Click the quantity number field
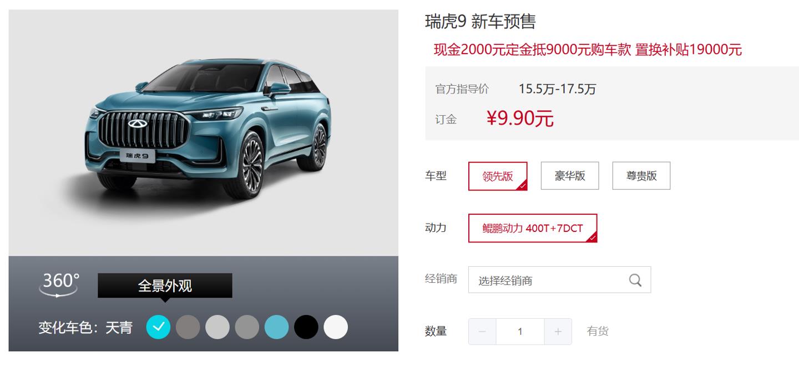Screen dimensions: 799x368 520,331
